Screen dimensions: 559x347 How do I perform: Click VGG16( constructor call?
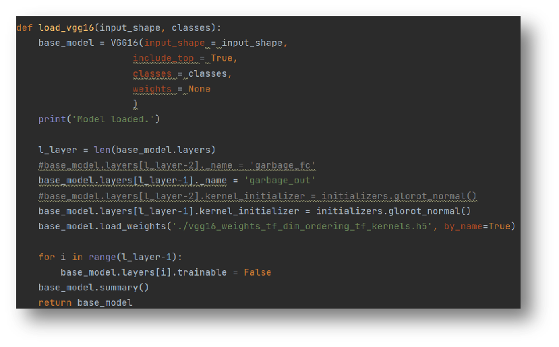click(x=127, y=42)
